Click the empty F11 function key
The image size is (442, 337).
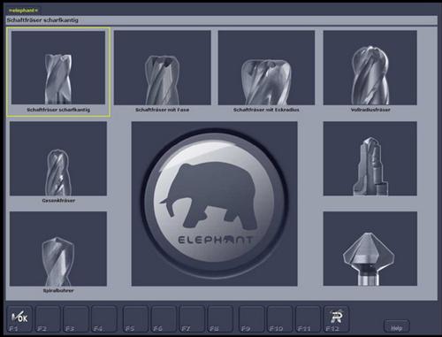308,319
